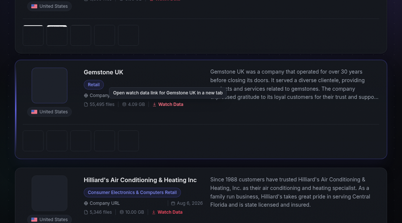This screenshot has height=223, width=402.
Task: Open first preview thumbnail in Gemstone UK card
Action: [x=33, y=141]
